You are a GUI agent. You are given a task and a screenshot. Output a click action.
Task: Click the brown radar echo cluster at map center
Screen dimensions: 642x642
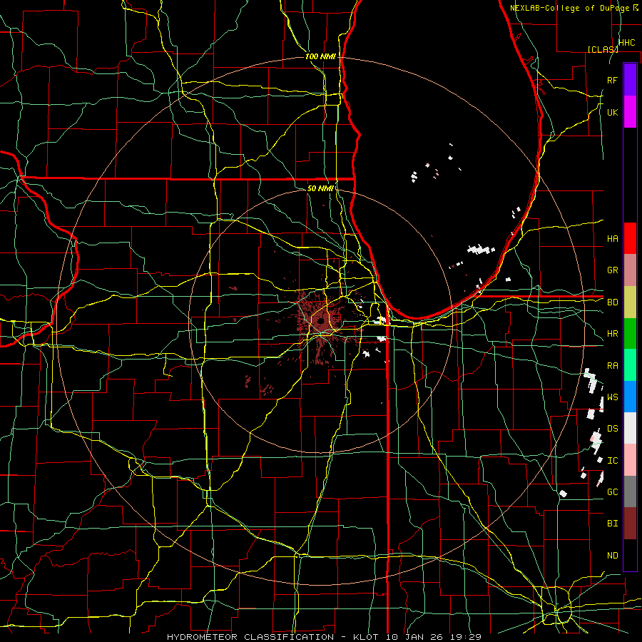320,322
